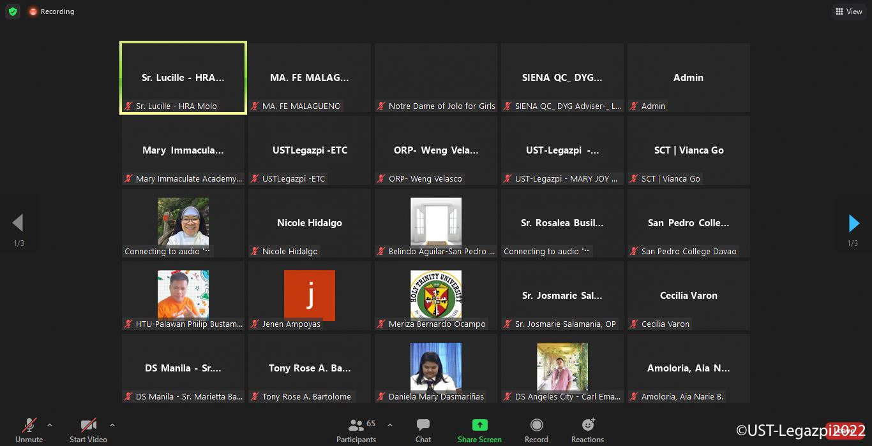Click the Record button in toolbar

(x=536, y=429)
